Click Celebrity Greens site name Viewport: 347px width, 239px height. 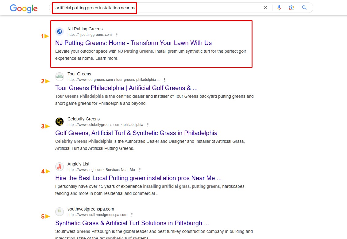83,119
